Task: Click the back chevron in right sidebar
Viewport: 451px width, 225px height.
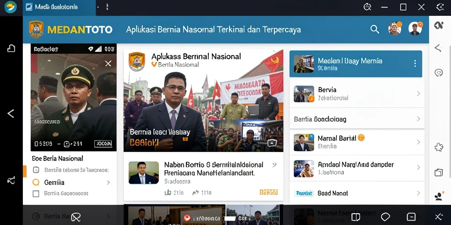Action: point(438,48)
